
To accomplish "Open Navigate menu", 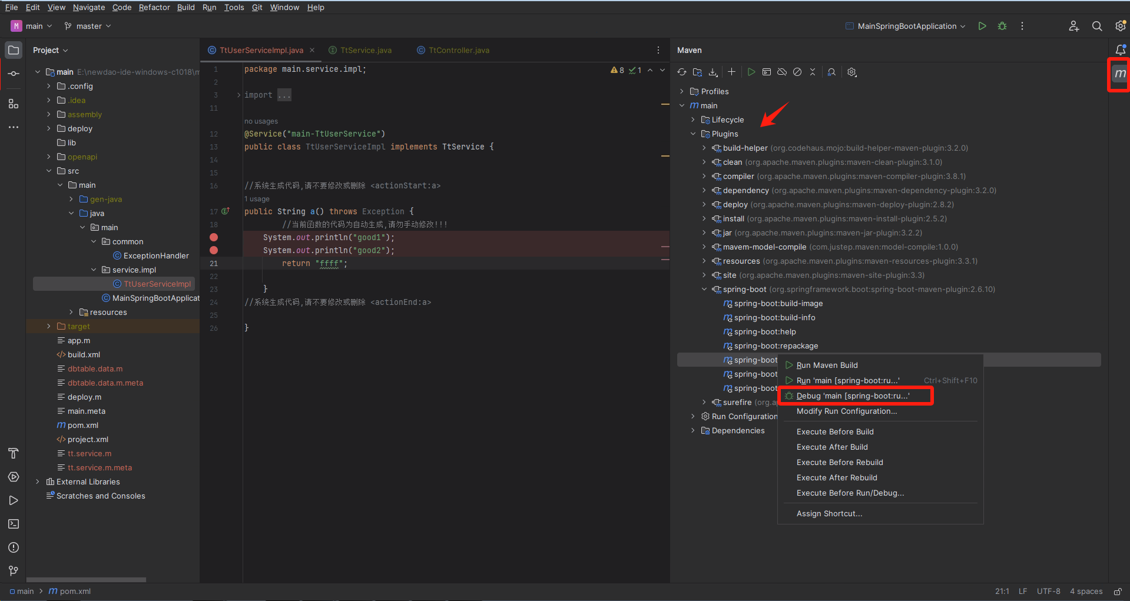I will [x=89, y=7].
